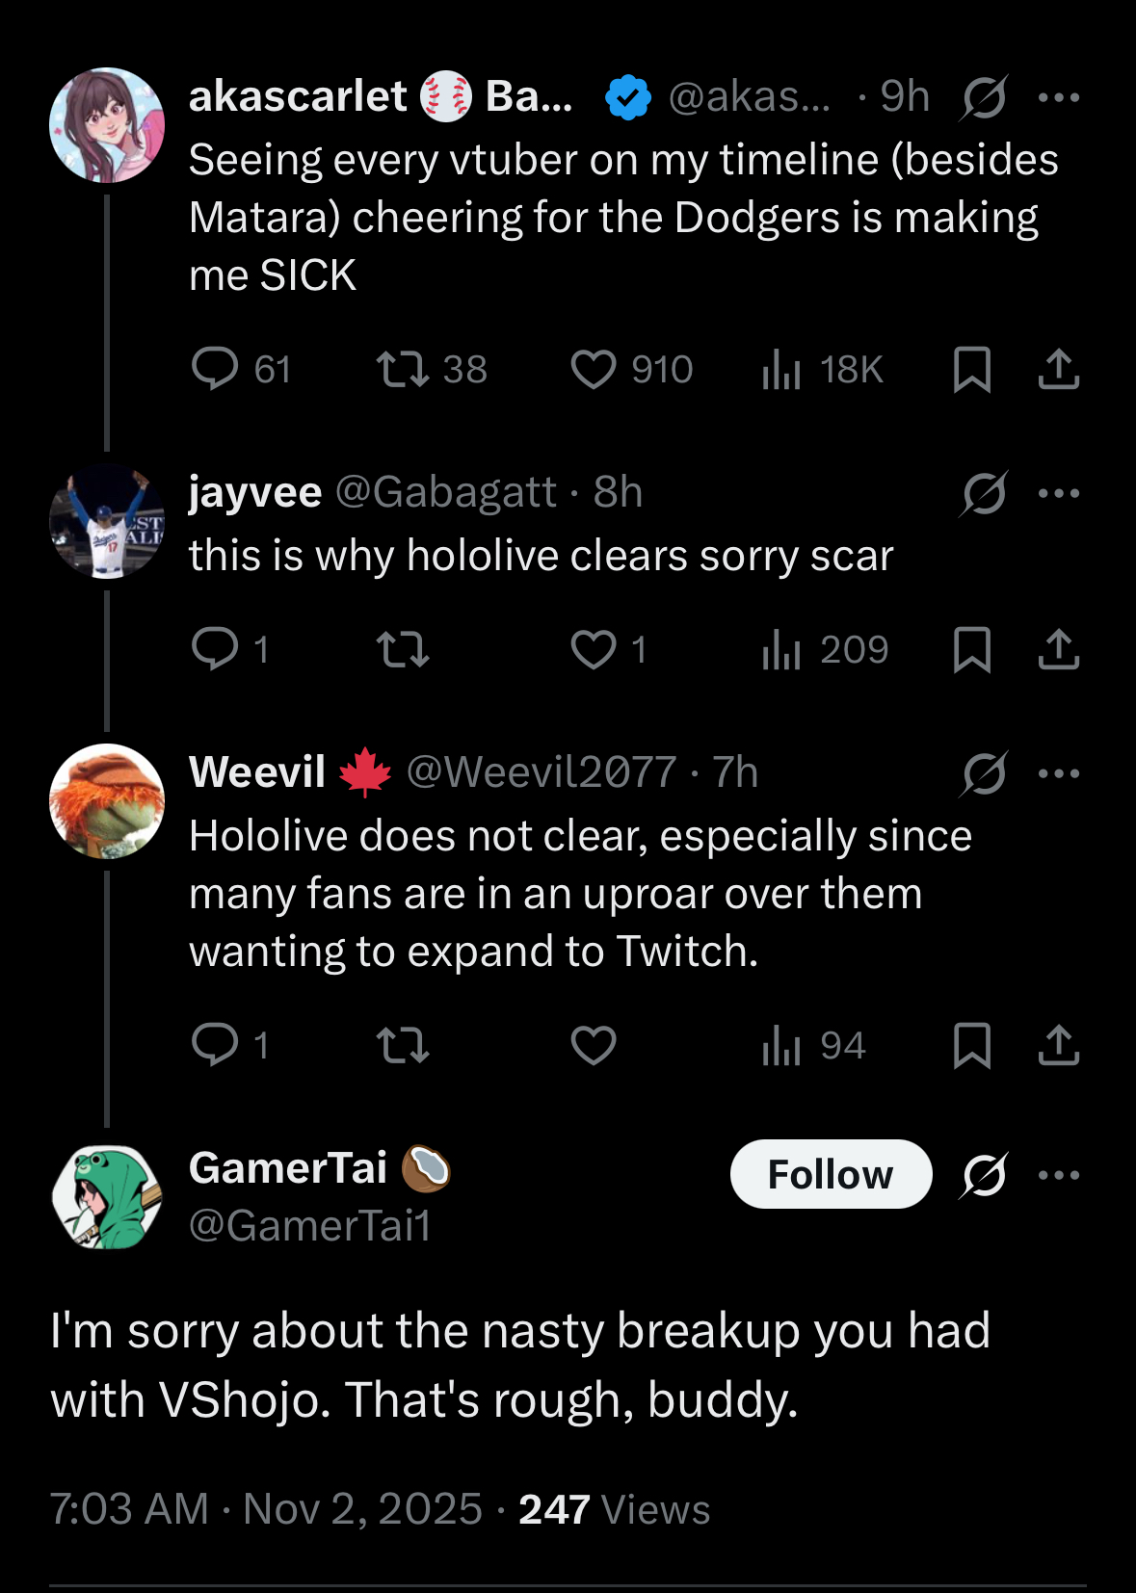Open @Gabagatt profile handle
The image size is (1136, 1593).
coord(445,492)
